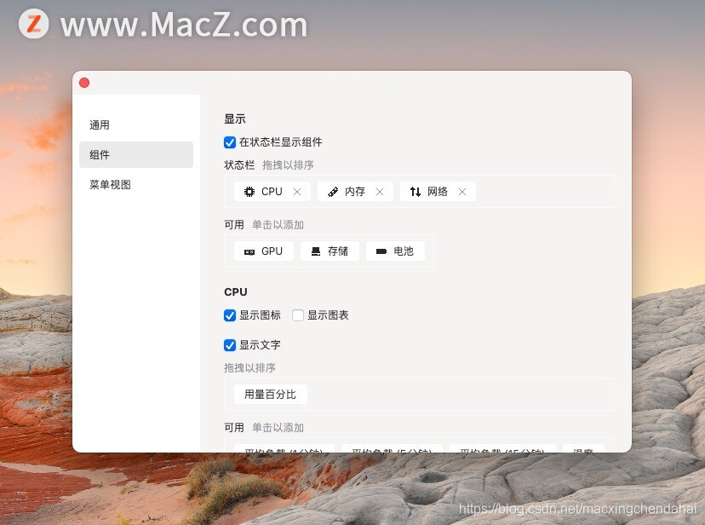The image size is (705, 525).
Task: Select the 用量百分比 text item
Action: pyautogui.click(x=271, y=394)
